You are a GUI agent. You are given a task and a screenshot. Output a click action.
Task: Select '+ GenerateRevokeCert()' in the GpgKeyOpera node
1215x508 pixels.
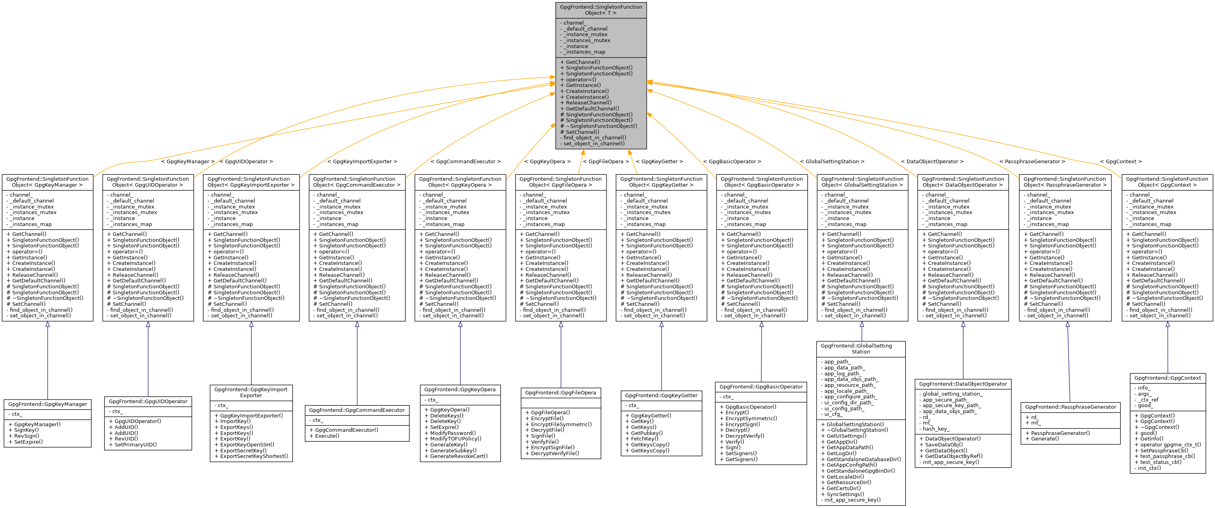pos(456,456)
